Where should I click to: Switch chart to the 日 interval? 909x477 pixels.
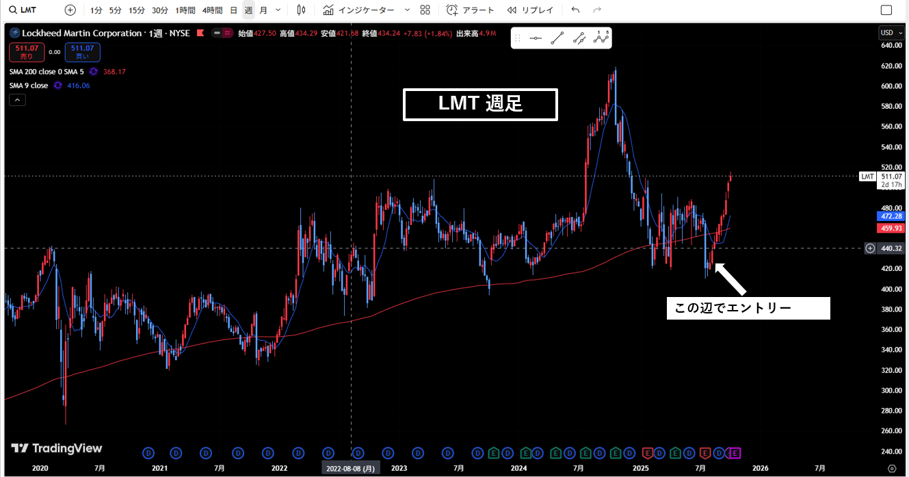[234, 10]
